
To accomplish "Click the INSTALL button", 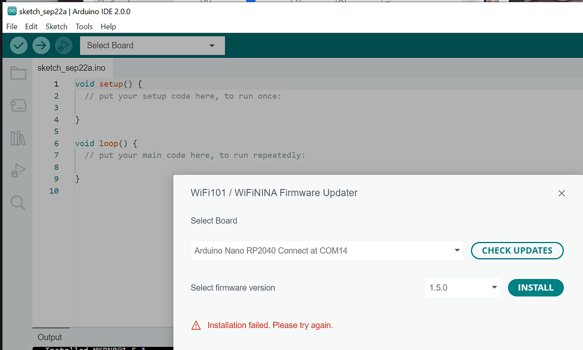I will click(x=536, y=288).
